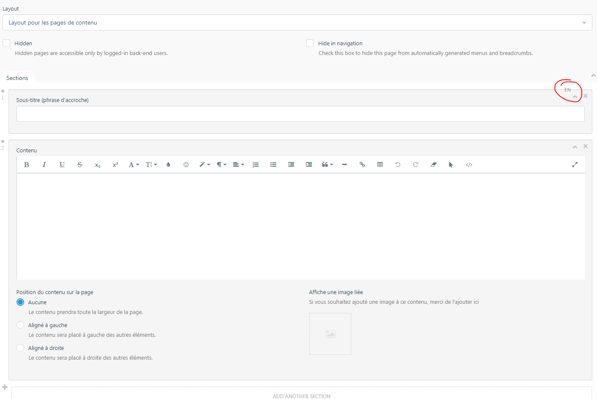Screen dimensions: 597x399
Task: Open the paragraph format dropdown
Action: point(220,165)
